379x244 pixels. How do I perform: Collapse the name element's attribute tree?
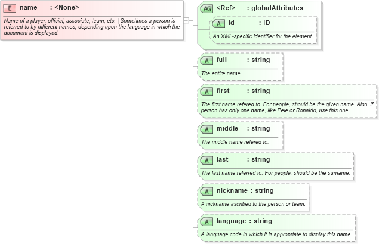tap(186, 20)
